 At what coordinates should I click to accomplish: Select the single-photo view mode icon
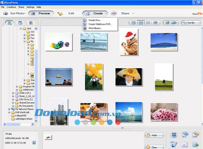(x=133, y=23)
